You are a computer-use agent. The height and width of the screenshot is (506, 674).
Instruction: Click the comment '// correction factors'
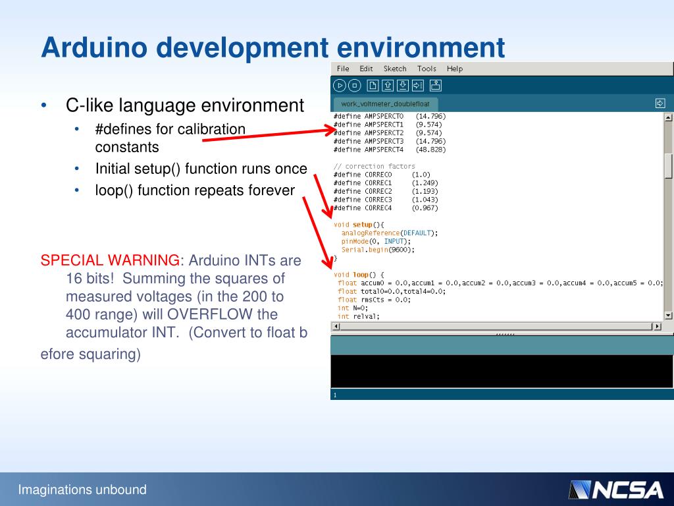coord(375,166)
